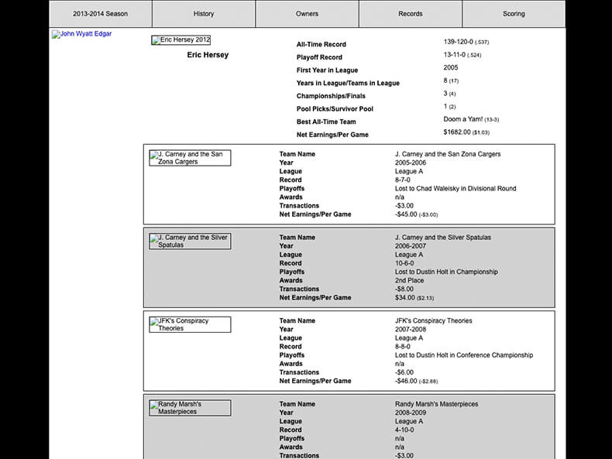Go to the History menu item

[204, 14]
